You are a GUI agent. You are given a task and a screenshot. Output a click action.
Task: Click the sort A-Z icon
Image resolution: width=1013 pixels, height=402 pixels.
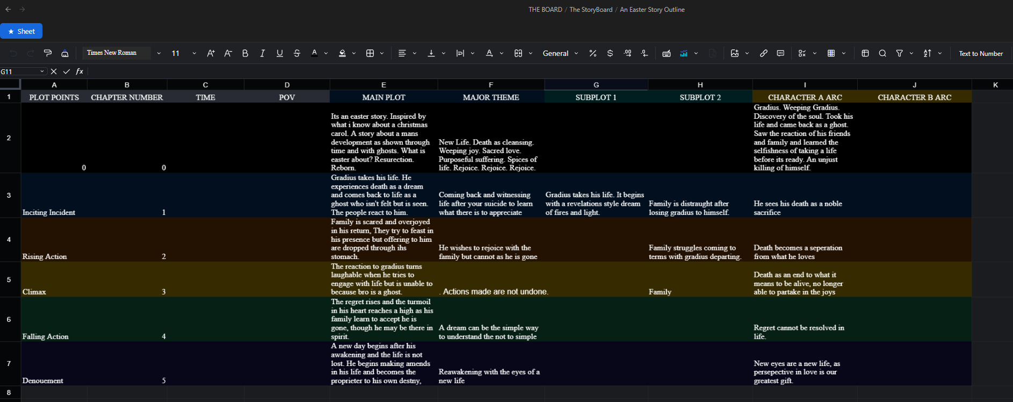pos(927,53)
